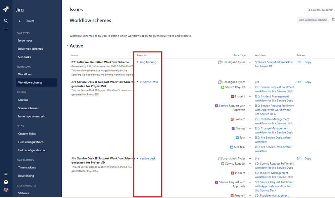The image size is (335, 198).
Task: Click the Jira logo icon
Action: pos(6,9)
